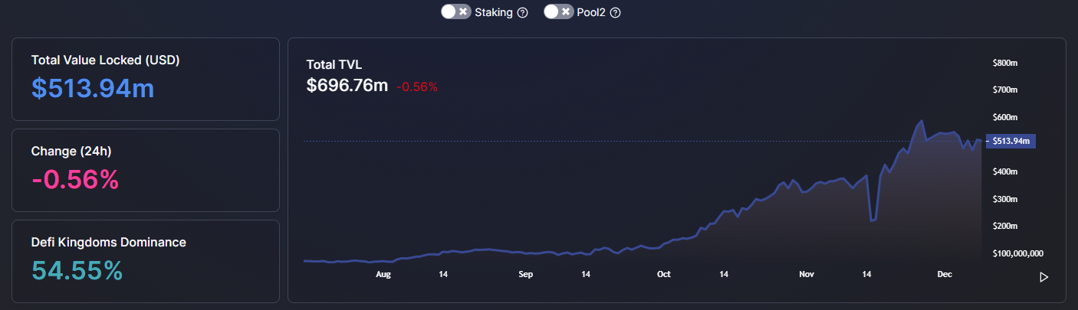
Task: Click the Nov label on the time axis
Action: point(806,274)
